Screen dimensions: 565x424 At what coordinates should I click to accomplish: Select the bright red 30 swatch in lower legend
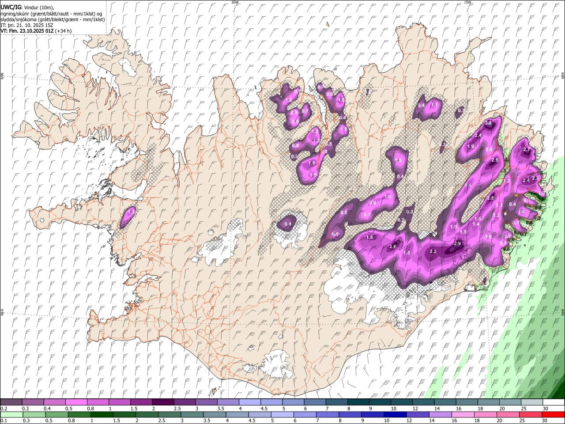[x=554, y=414]
